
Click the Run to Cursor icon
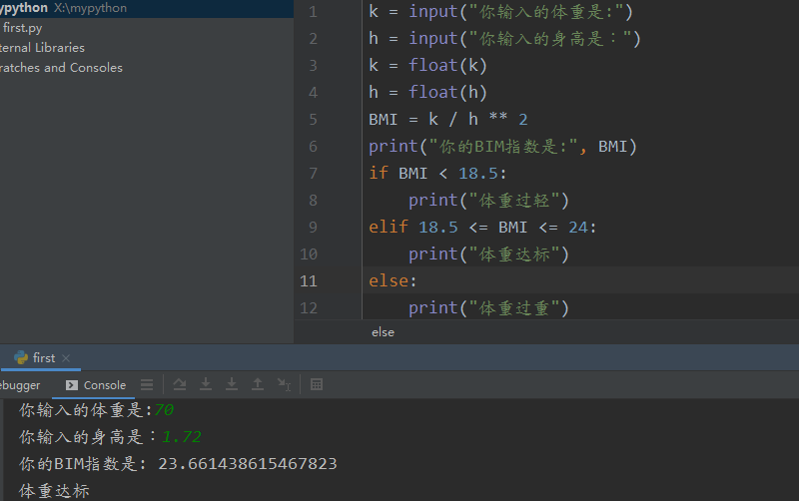(284, 384)
